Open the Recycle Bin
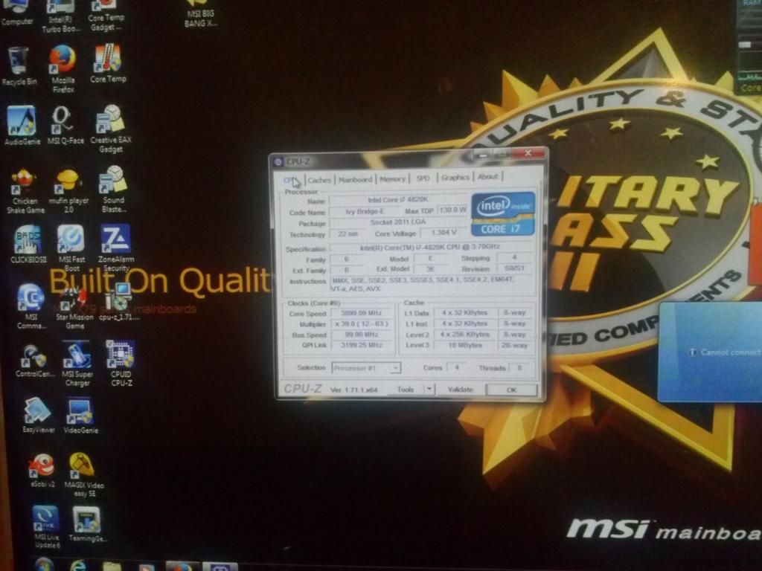The width and height of the screenshot is (762, 571). pyautogui.click(x=19, y=66)
